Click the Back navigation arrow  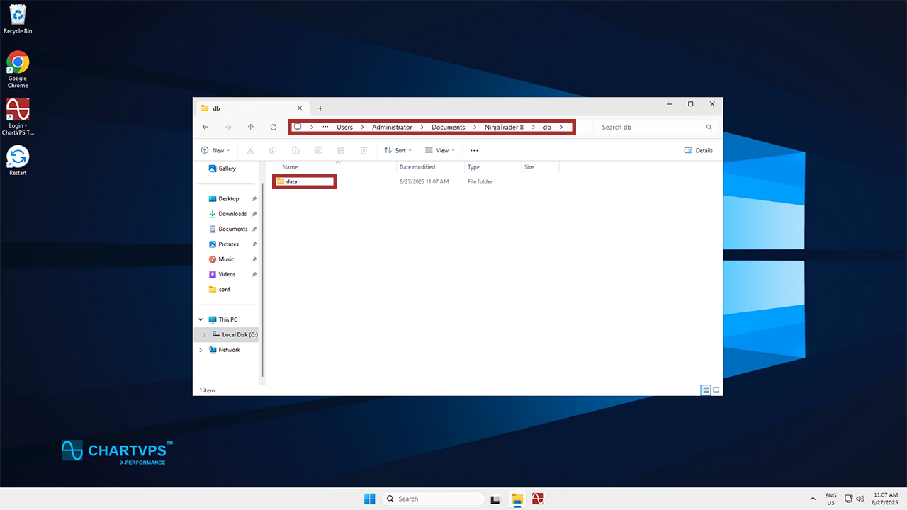click(x=205, y=127)
